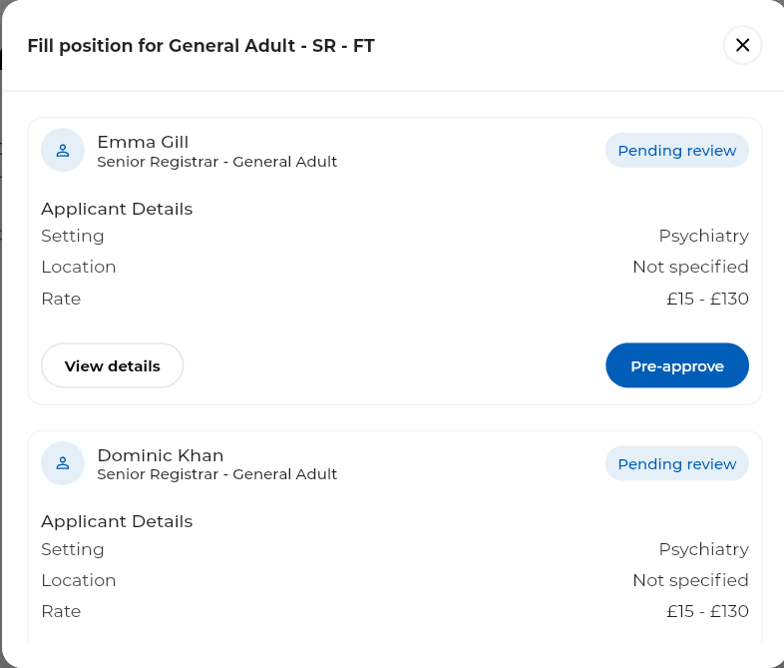Select the Emma Gill applicant name
Viewport: 784px width, 668px height.
coord(143,142)
